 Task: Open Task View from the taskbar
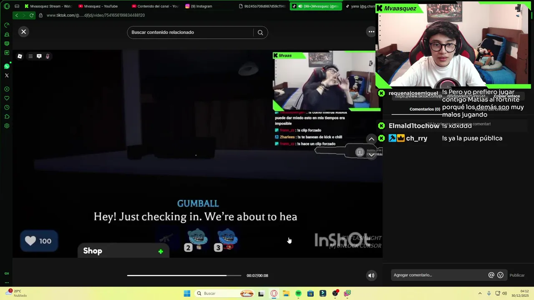(261, 293)
